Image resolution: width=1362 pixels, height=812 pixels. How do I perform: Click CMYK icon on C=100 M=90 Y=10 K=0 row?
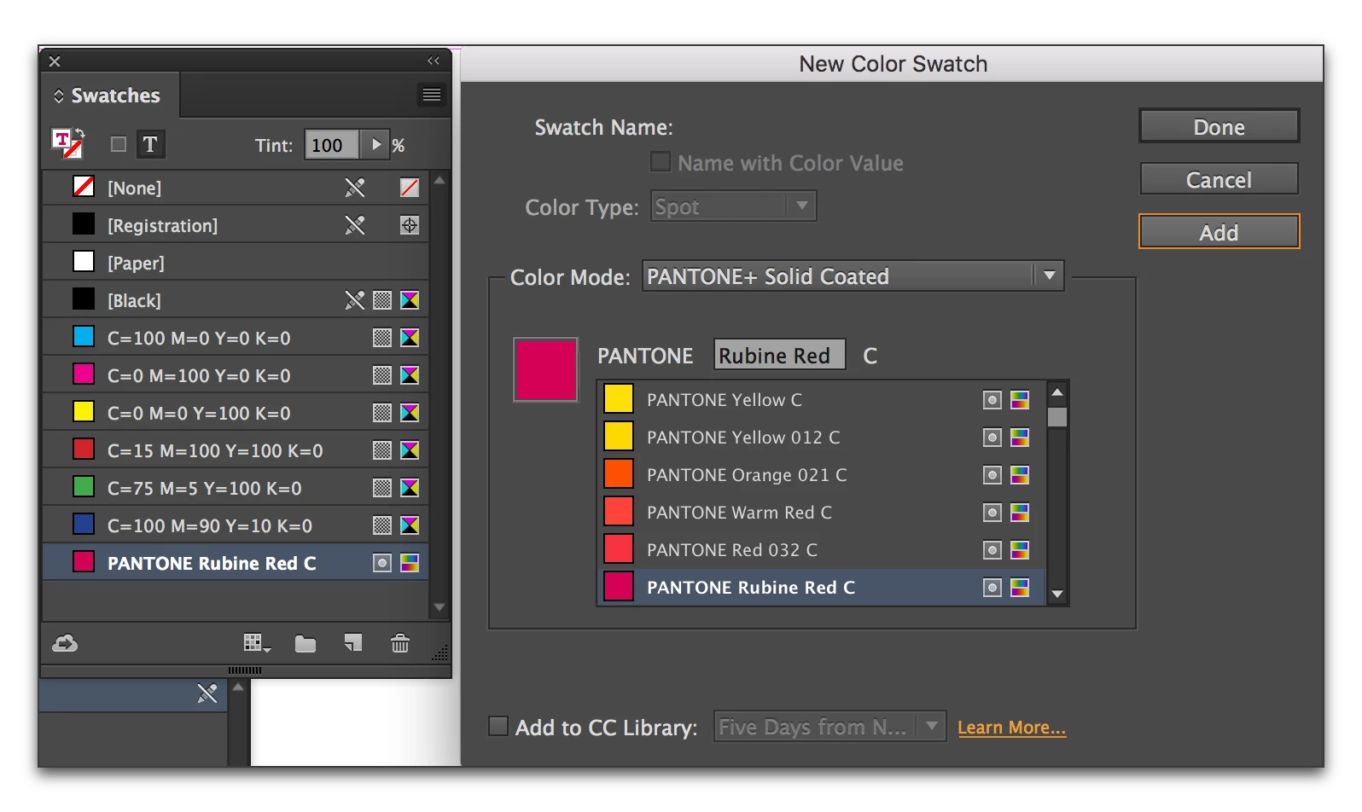(x=410, y=525)
